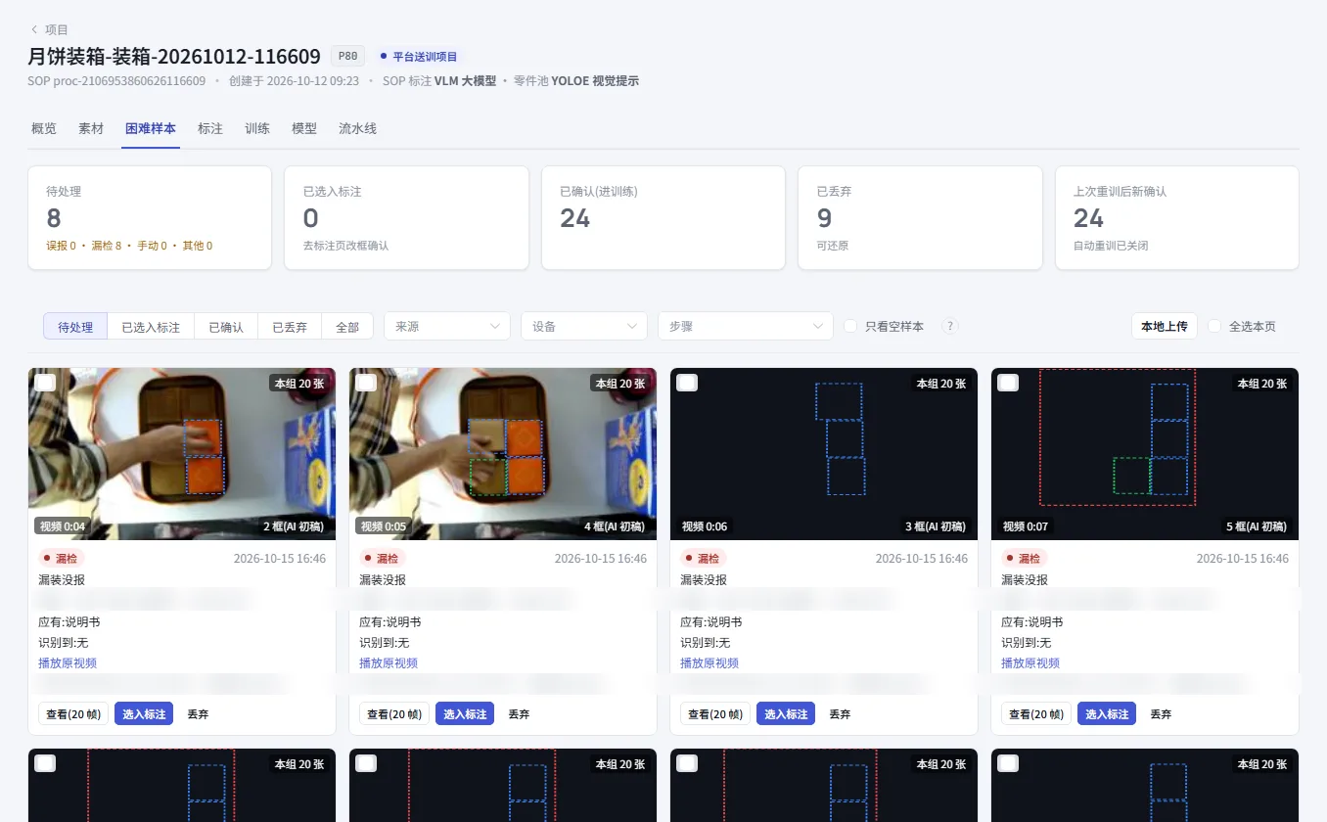Screen dimensions: 1327x822
Task: Show the 已确认 samples
Action: pyautogui.click(x=226, y=327)
